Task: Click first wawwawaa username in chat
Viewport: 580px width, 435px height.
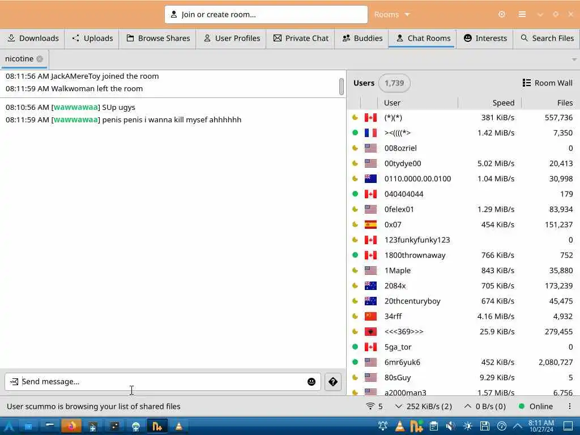Action: pyautogui.click(x=75, y=107)
